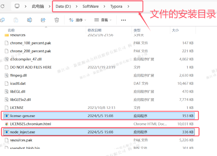Select the LICENSE file
217x156 pixels.
point(17,108)
